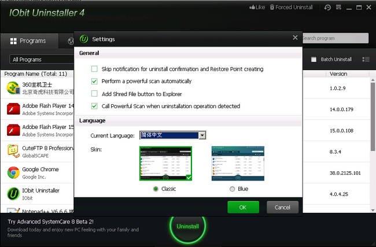Pick the Classic skin thumbnail
The image size is (376, 247).
[165, 164]
